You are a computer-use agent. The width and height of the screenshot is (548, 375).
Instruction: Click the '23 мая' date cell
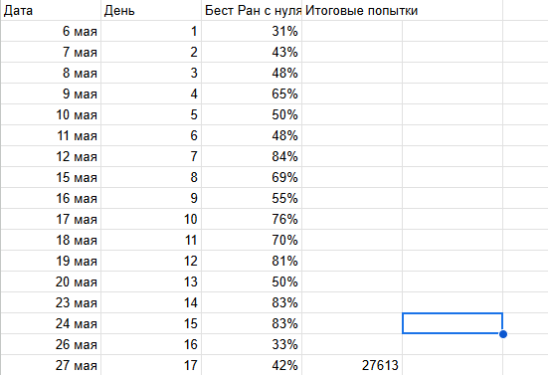51,302
